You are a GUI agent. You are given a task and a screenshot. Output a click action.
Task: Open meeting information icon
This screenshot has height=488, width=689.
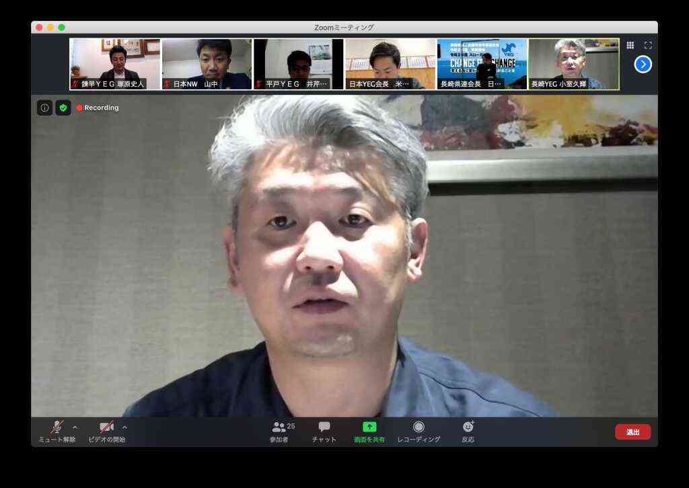point(44,108)
